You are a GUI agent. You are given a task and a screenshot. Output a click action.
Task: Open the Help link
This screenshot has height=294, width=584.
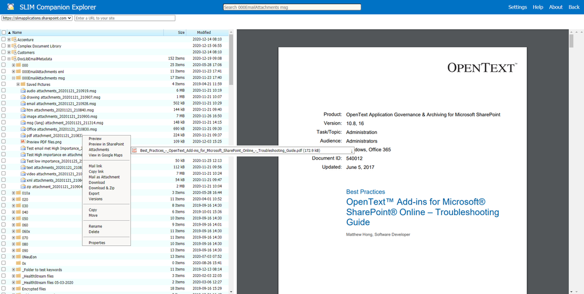[x=538, y=7]
